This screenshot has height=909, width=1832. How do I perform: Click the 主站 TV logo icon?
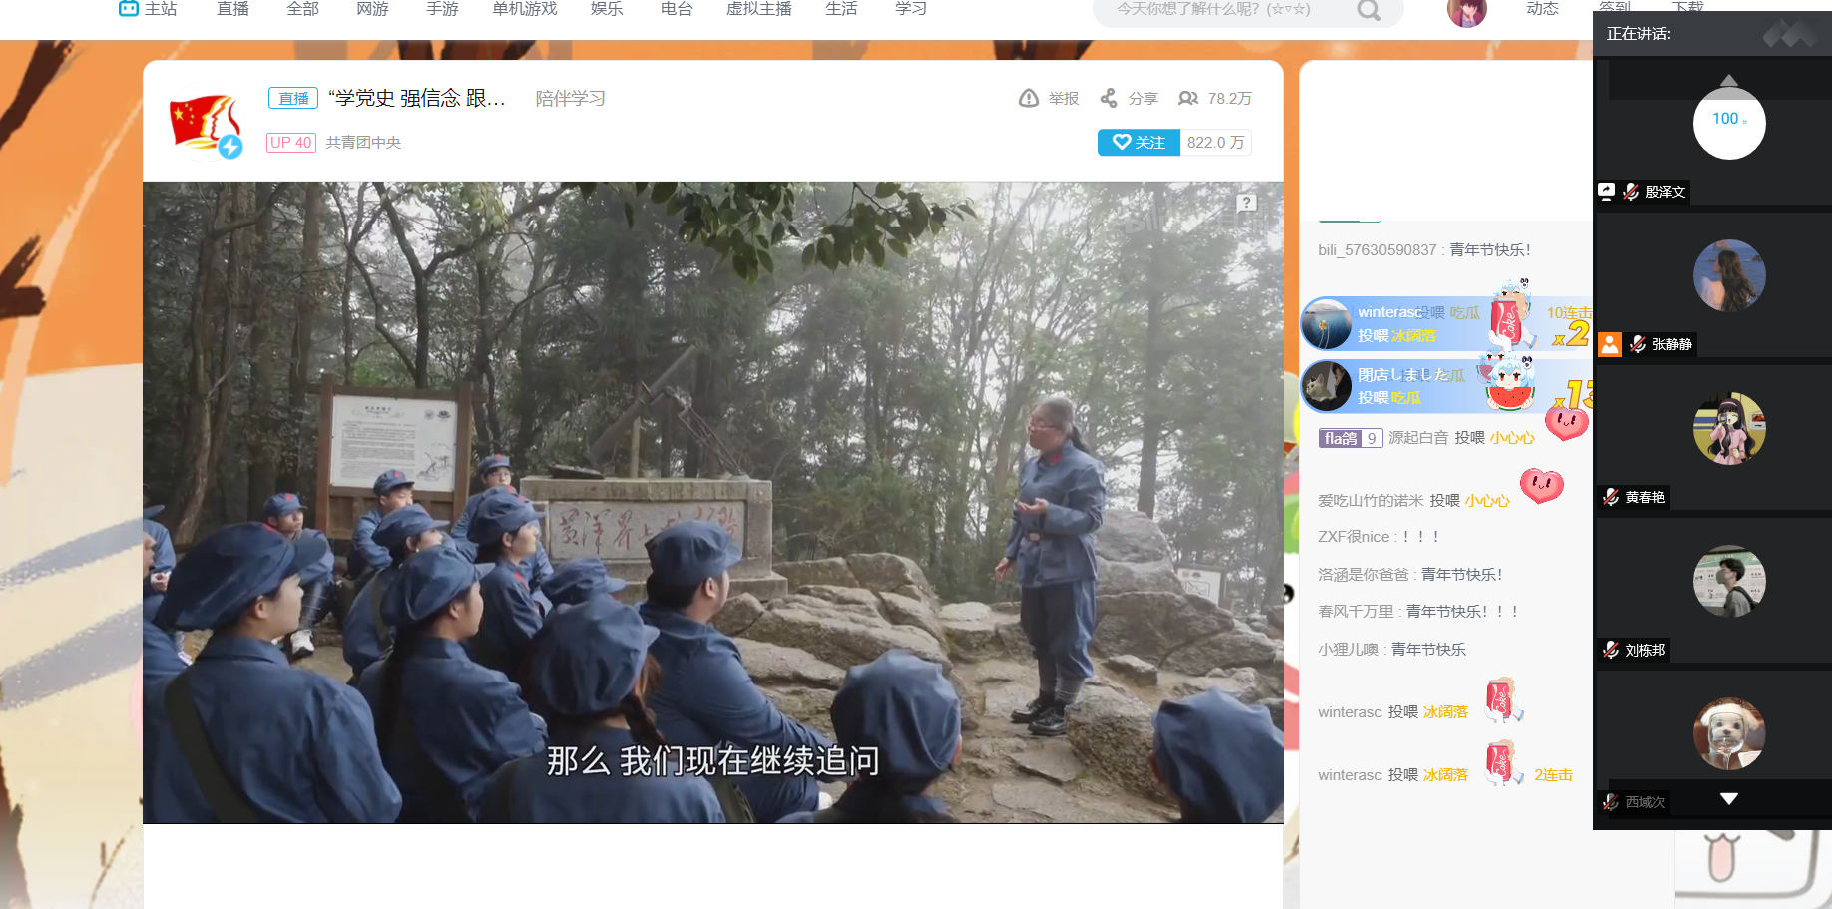129,9
